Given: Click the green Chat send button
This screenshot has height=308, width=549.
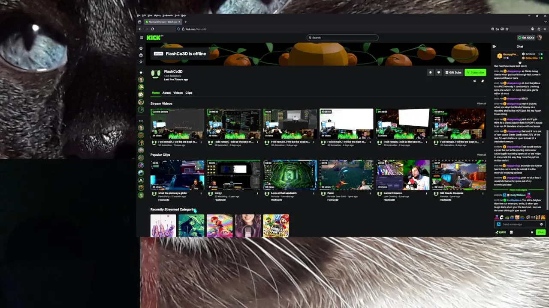Looking at the screenshot, I should (540, 232).
